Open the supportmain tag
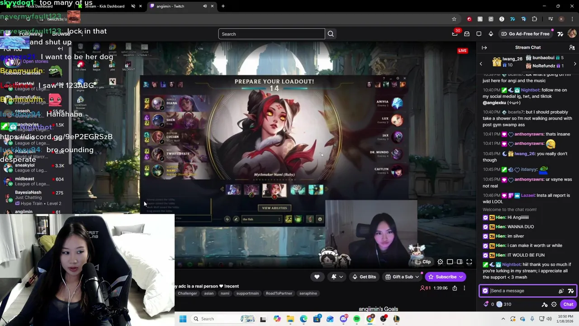The width and height of the screenshot is (579, 326). [x=247, y=293]
